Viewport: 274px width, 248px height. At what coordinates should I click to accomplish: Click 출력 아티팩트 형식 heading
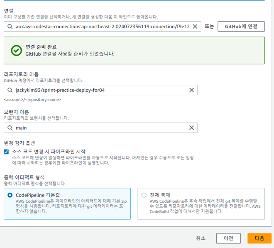click(x=24, y=177)
